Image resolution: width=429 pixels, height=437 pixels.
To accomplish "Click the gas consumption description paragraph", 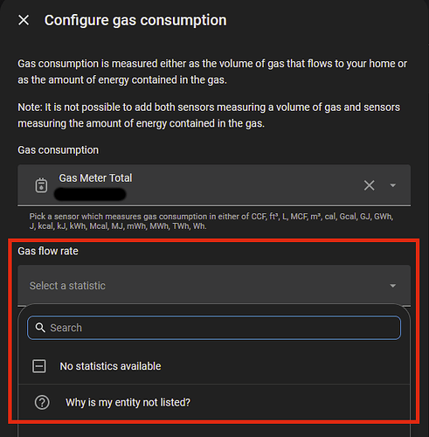I will point(212,72).
